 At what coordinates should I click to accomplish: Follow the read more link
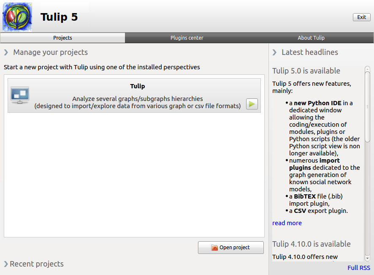(287, 223)
